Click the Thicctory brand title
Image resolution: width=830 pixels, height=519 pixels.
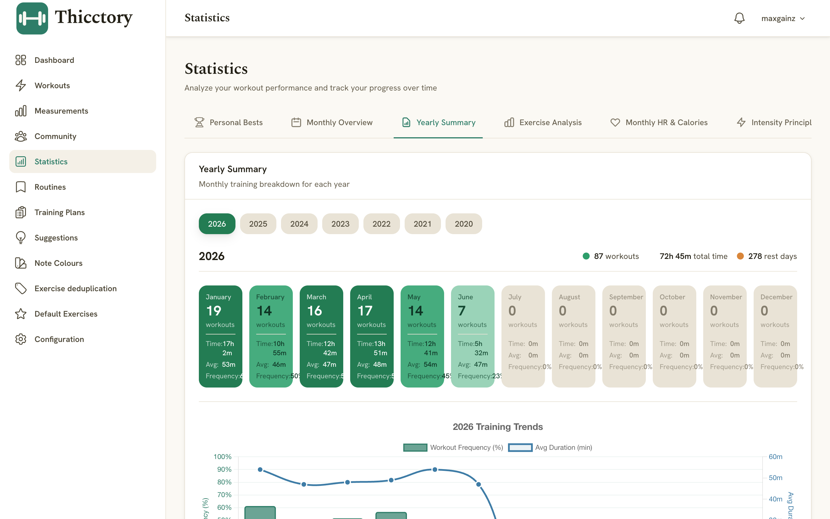(94, 17)
